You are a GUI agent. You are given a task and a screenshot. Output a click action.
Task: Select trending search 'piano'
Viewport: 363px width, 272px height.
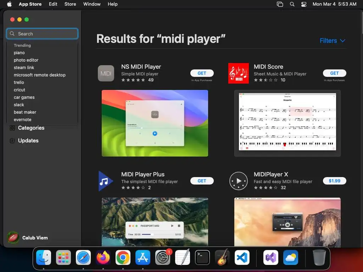tap(19, 53)
